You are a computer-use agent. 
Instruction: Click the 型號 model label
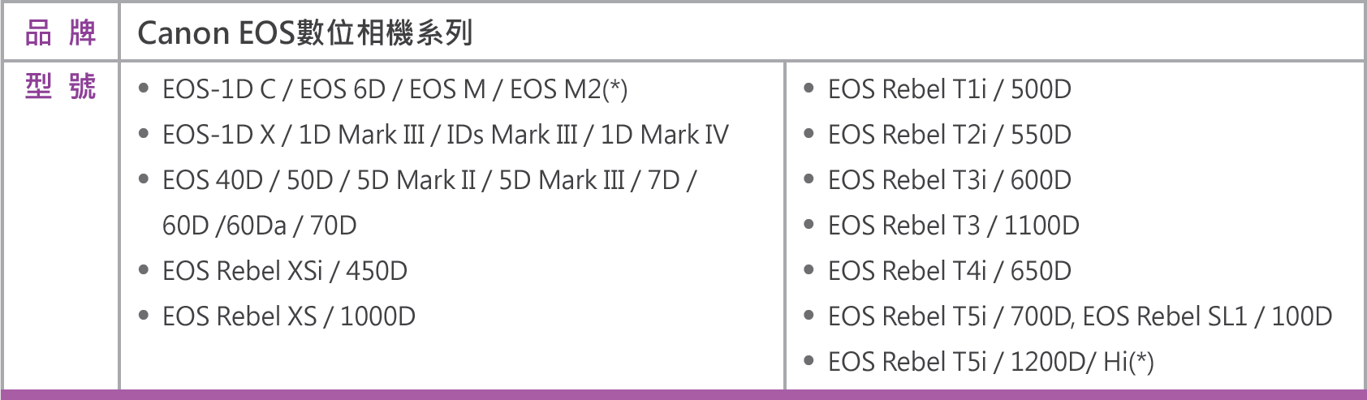61,86
